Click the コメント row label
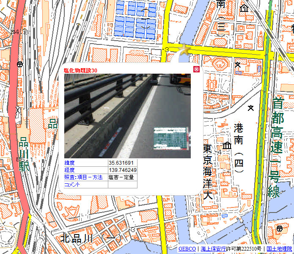 pos(72,185)
